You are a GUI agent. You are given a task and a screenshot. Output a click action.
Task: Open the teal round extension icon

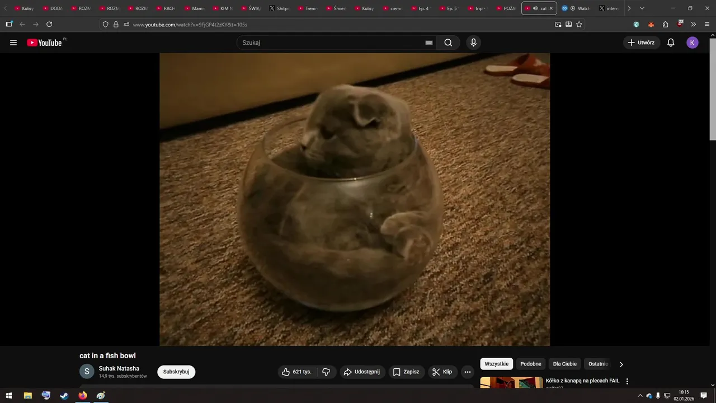[636, 25]
